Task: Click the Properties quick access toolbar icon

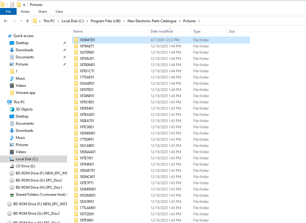Action: 12,5
